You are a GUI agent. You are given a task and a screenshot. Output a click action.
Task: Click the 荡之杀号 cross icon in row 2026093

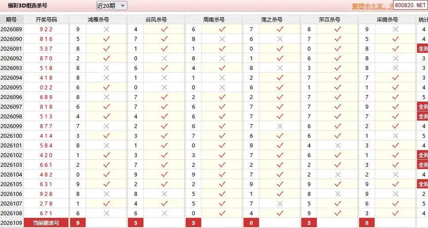pyautogui.click(x=280, y=68)
